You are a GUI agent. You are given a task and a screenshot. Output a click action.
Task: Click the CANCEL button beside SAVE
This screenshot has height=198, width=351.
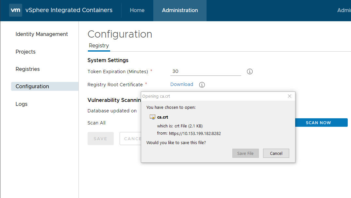click(130, 139)
